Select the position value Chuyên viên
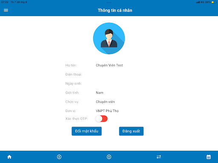Image resolution: width=218 pixels, height=163 pixels. tap(105, 102)
